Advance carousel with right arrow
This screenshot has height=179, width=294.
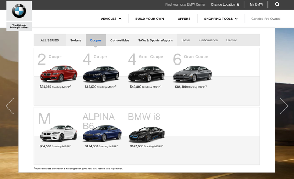pos(284,106)
